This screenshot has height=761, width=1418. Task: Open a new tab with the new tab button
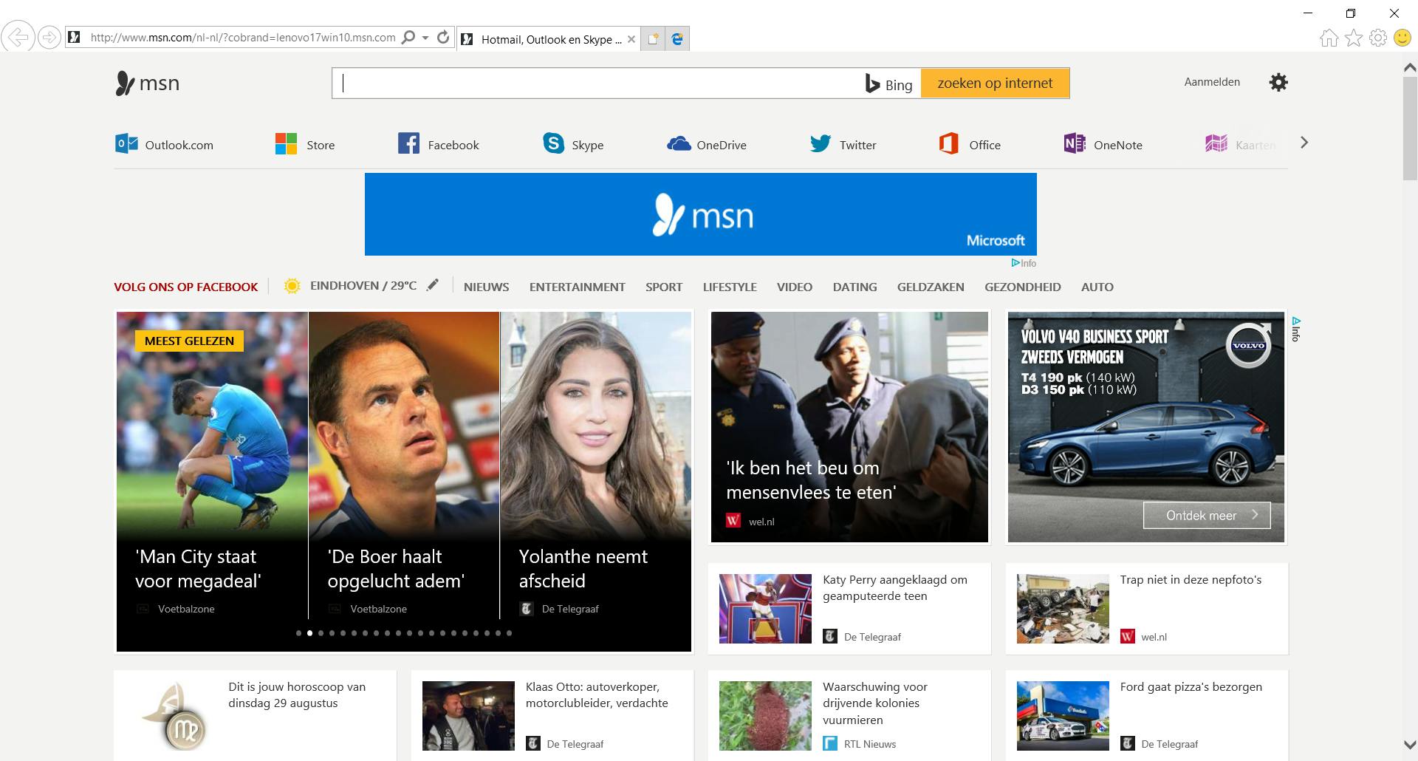[x=653, y=39]
